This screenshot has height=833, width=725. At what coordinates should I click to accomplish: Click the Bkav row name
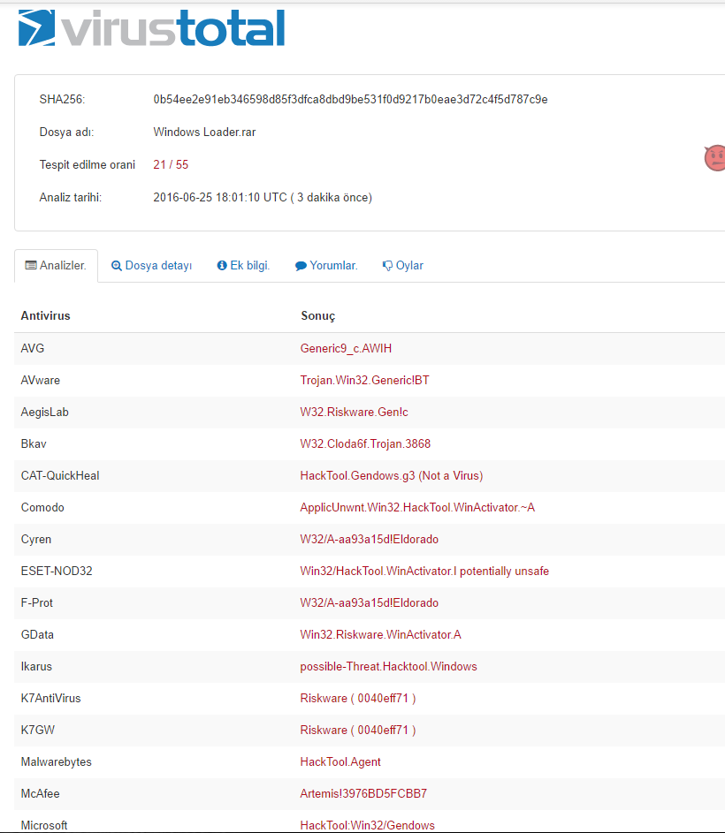click(x=34, y=444)
